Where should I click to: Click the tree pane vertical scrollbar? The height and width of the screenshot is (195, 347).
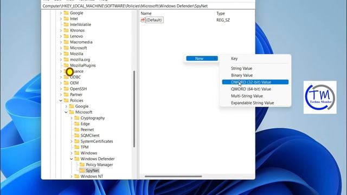(x=134, y=109)
